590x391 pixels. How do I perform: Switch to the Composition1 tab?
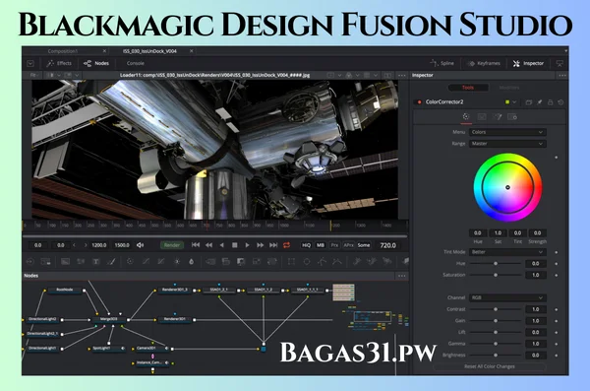(x=63, y=51)
